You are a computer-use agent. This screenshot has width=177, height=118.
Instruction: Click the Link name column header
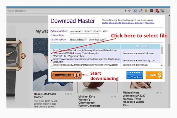(141, 46)
